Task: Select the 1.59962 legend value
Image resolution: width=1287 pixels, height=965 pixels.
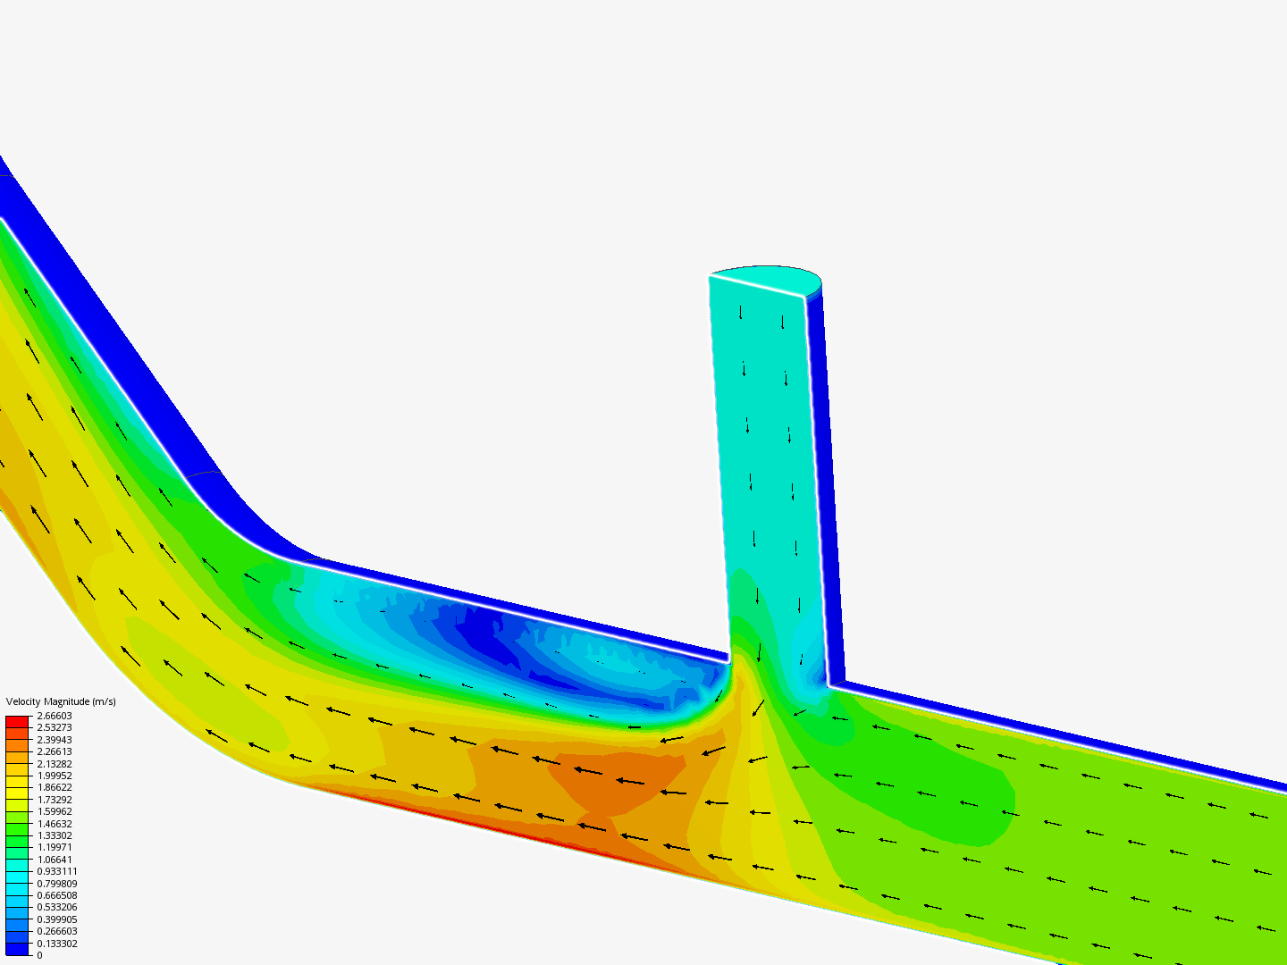Action: tap(55, 811)
